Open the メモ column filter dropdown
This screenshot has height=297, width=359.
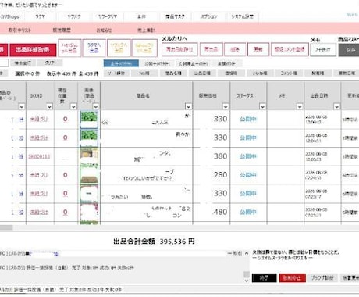coord(300,106)
